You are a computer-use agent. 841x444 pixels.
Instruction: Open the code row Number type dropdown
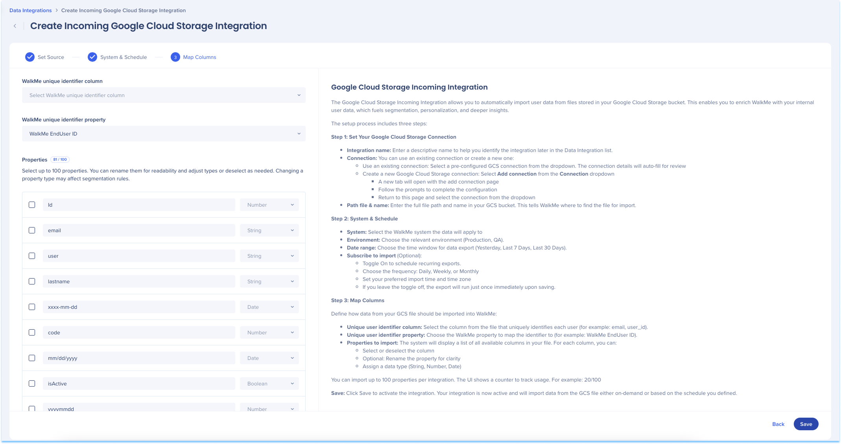click(x=269, y=332)
